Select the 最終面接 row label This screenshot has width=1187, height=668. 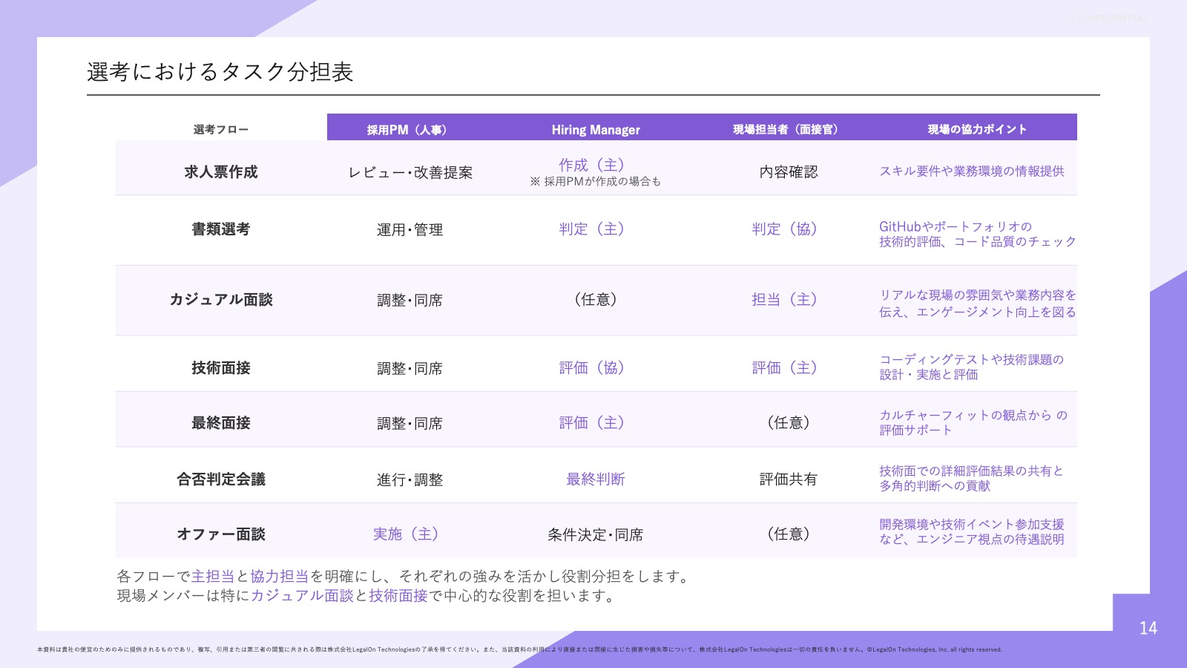[221, 423]
